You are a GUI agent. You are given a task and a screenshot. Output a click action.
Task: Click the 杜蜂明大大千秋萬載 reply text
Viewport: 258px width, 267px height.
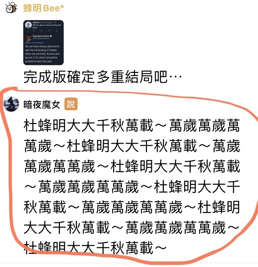click(x=132, y=187)
